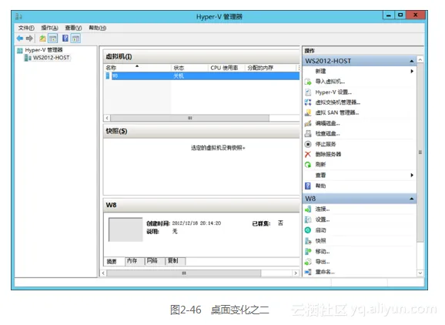Collapse the WS2012-HOST actions section
Viewport: 445px width, 325px height.
(x=411, y=61)
